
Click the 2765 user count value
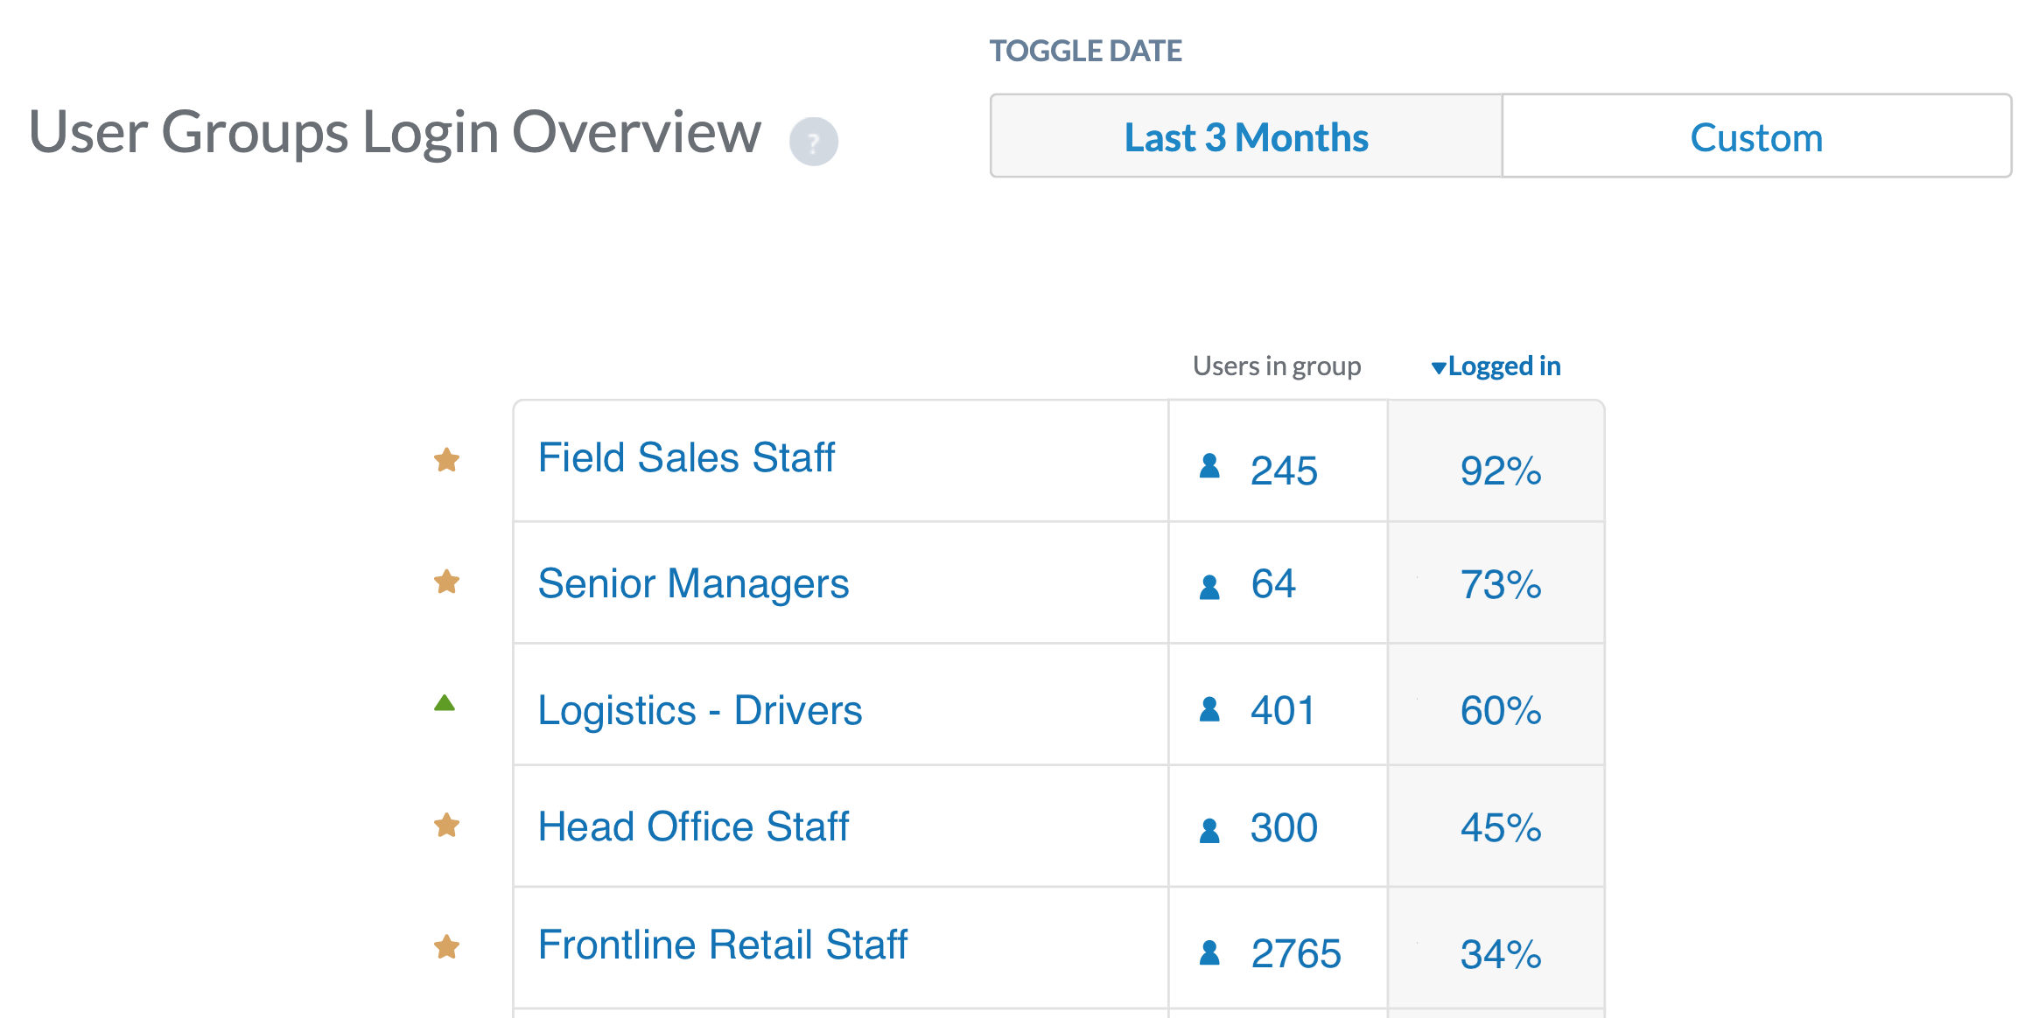coord(1296,954)
